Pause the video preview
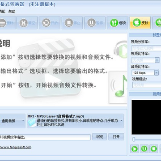 click(x=144, y=148)
